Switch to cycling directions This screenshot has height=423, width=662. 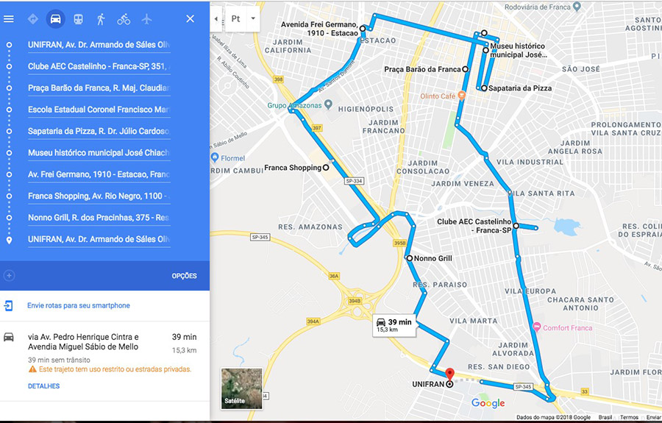pos(124,19)
